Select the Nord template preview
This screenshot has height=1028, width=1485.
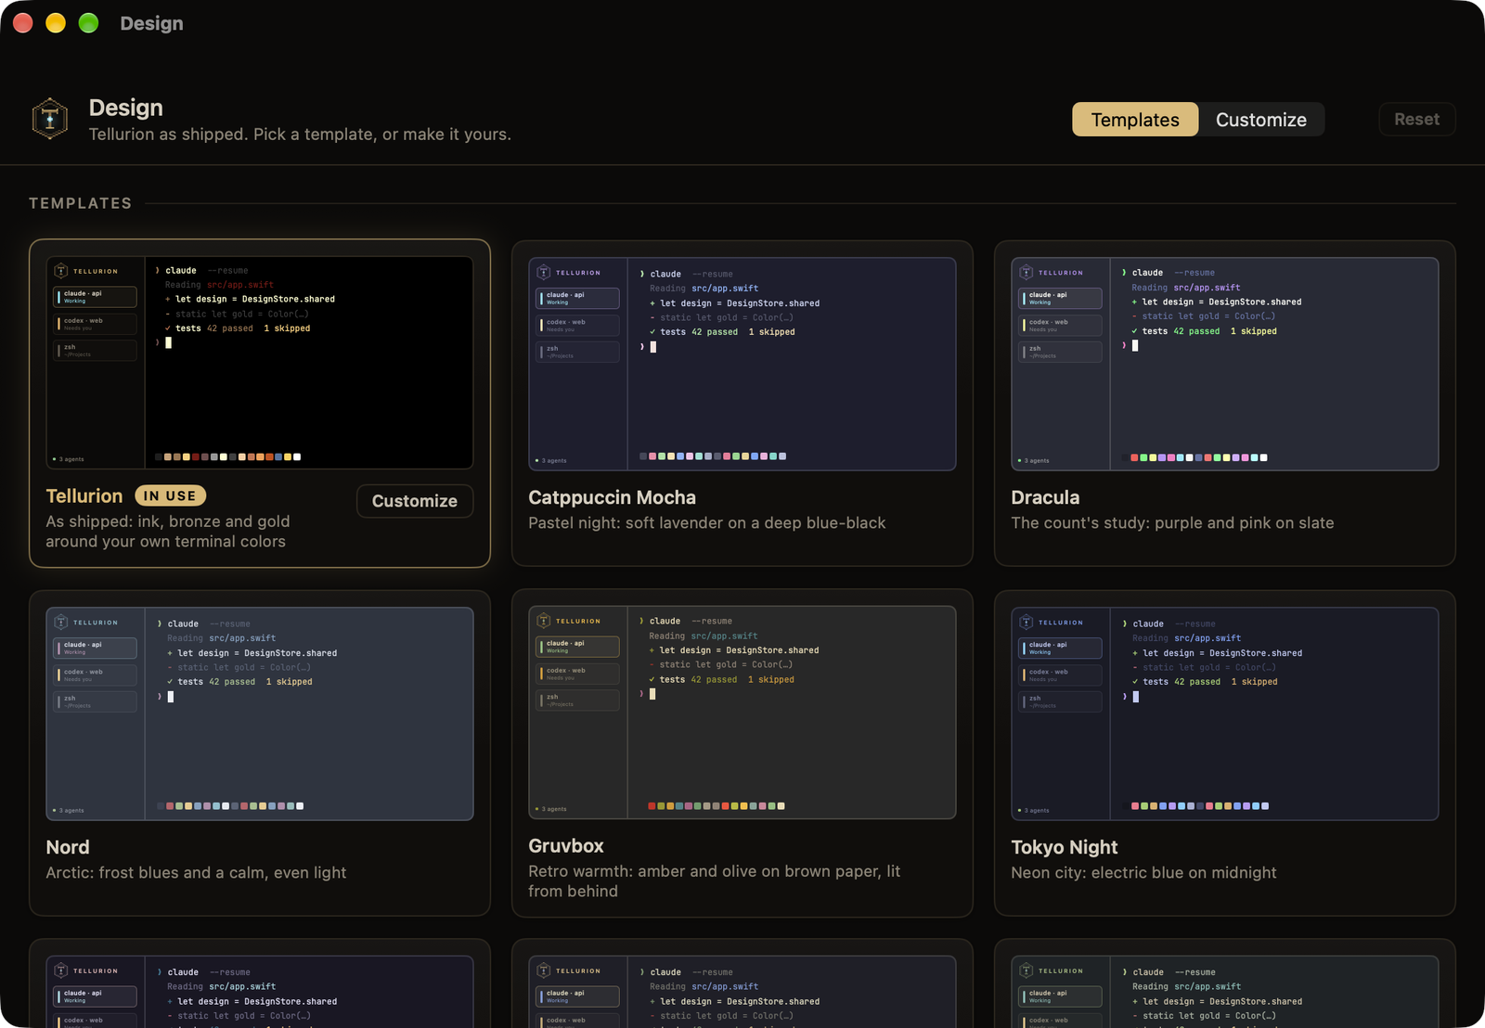pyautogui.click(x=260, y=713)
